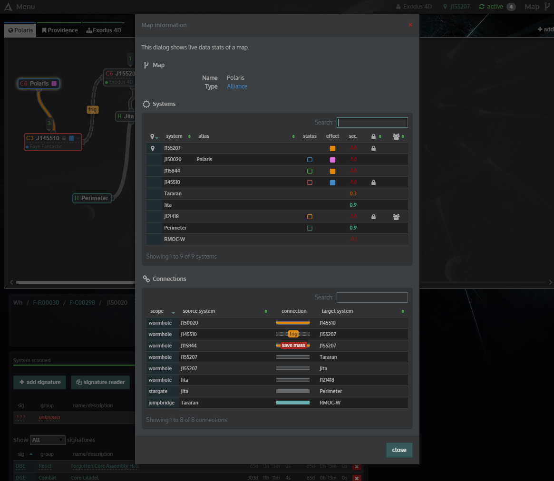554x481 pixels.
Task: Click frig label on map connection
Action: coord(92,109)
